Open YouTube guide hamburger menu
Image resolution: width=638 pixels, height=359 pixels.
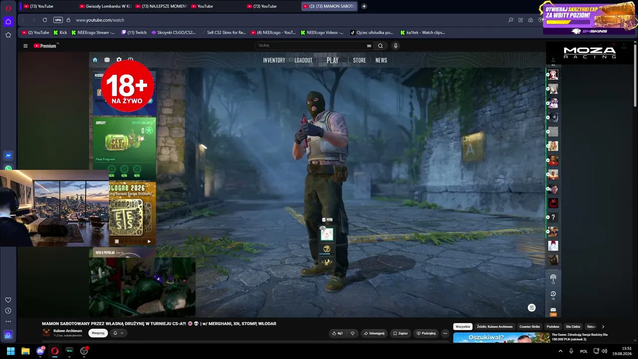click(x=25, y=46)
